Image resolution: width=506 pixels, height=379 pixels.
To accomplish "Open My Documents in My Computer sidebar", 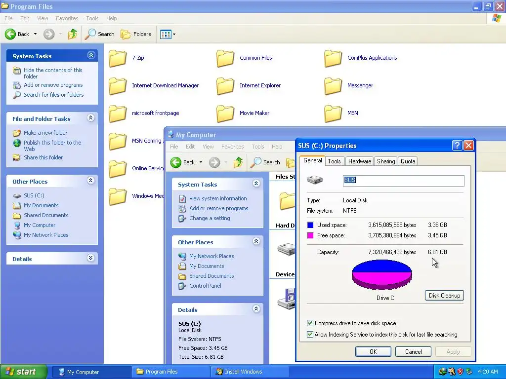I will [x=207, y=266].
